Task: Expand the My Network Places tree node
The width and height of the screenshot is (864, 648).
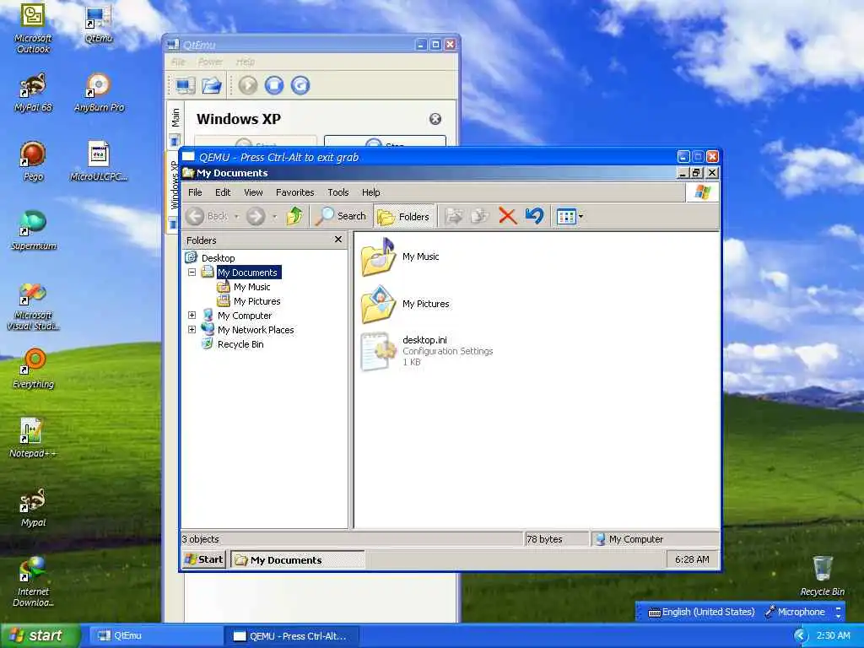Action: coord(192,330)
